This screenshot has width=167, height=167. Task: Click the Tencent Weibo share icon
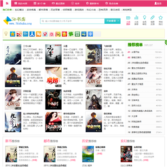(x=26, y=34)
